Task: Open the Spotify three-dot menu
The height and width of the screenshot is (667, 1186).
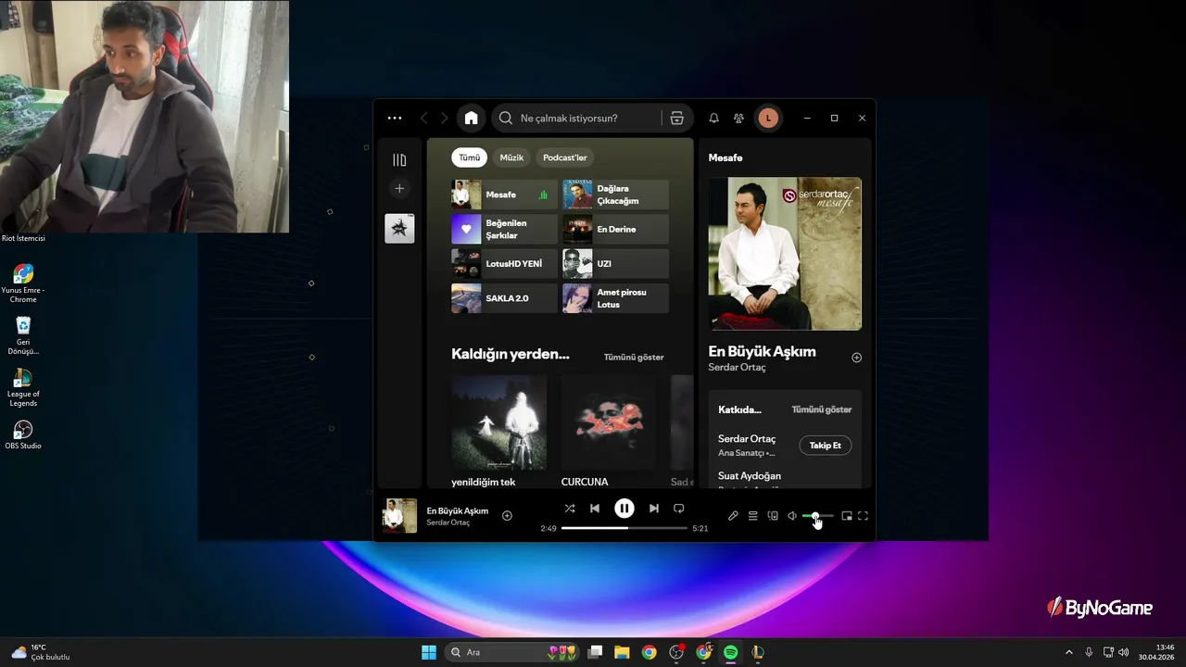Action: coord(395,118)
